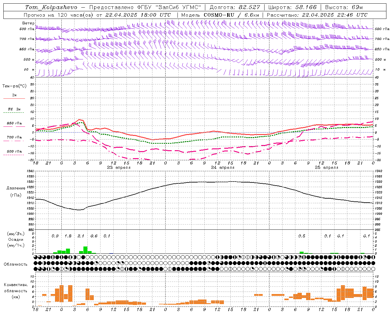Click the 'Ветер' wind section label
Screen dimensions: 391x312
click(28, 23)
